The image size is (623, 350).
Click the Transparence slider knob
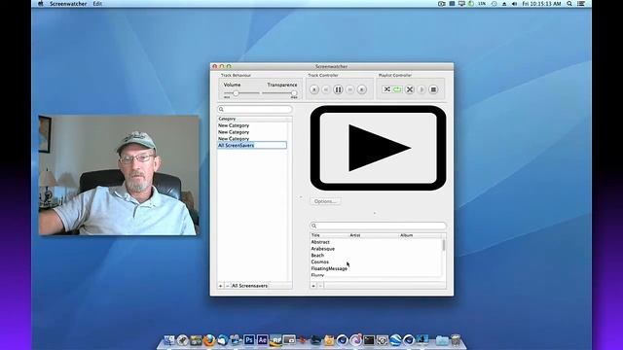click(294, 93)
